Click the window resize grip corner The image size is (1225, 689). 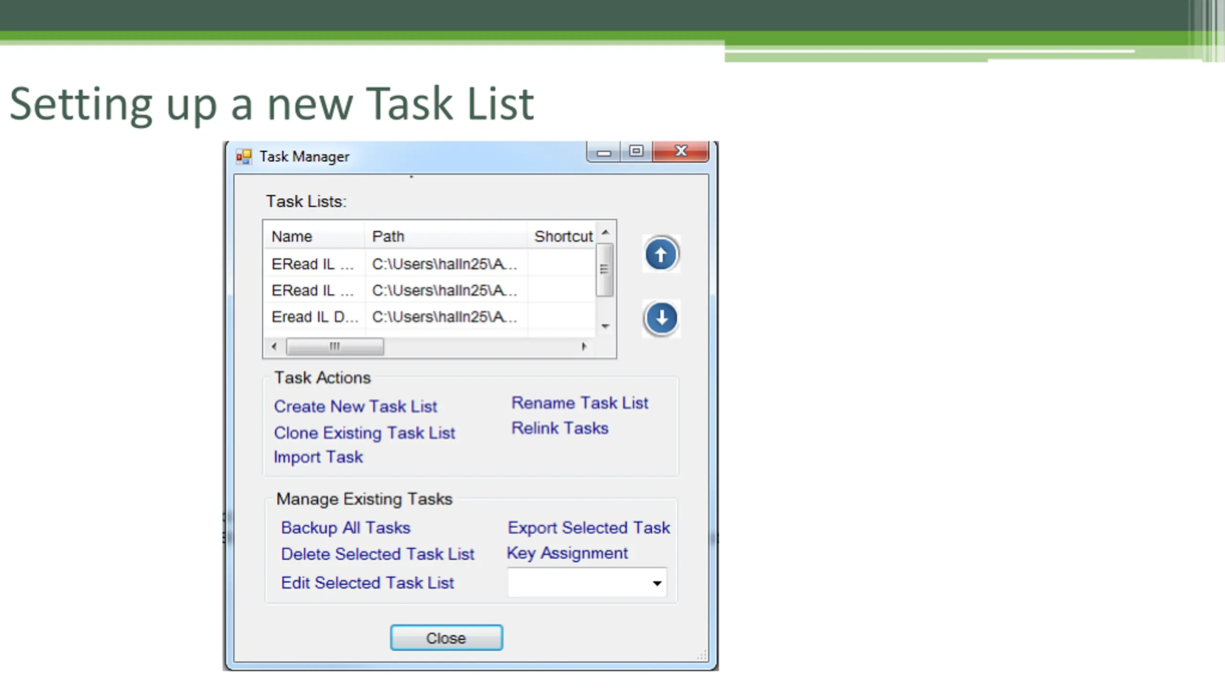(702, 656)
